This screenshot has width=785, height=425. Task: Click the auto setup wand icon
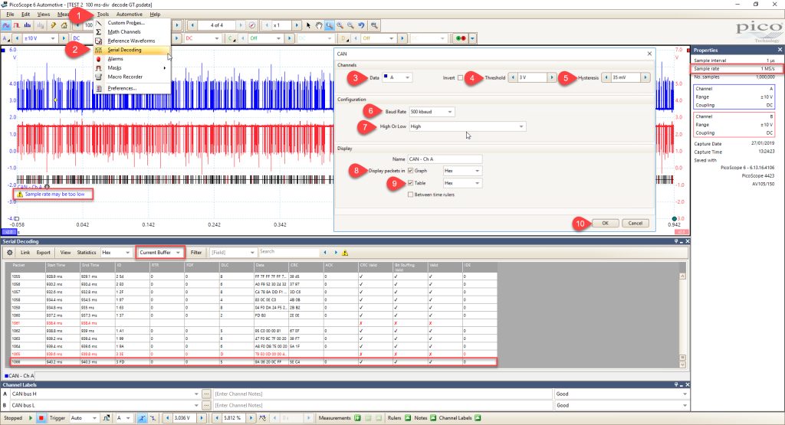point(53,25)
